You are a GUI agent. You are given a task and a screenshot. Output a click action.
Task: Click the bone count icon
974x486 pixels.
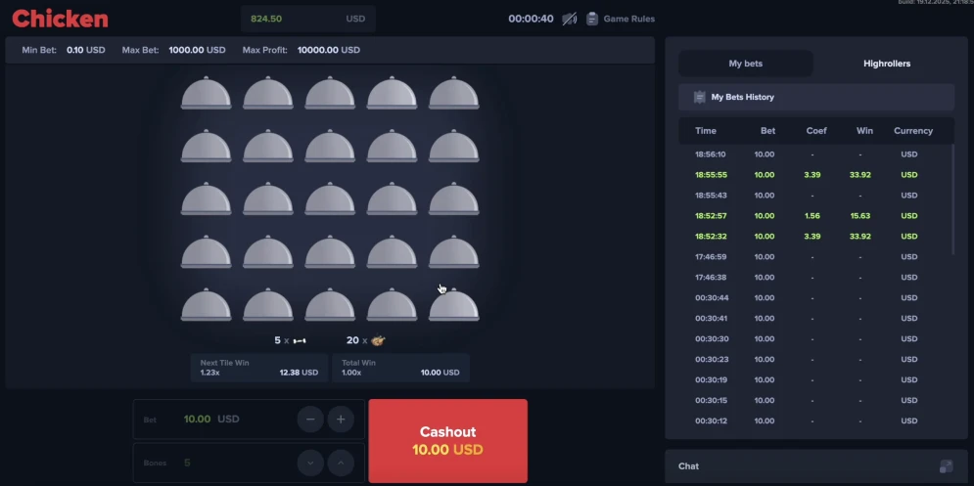tap(300, 340)
